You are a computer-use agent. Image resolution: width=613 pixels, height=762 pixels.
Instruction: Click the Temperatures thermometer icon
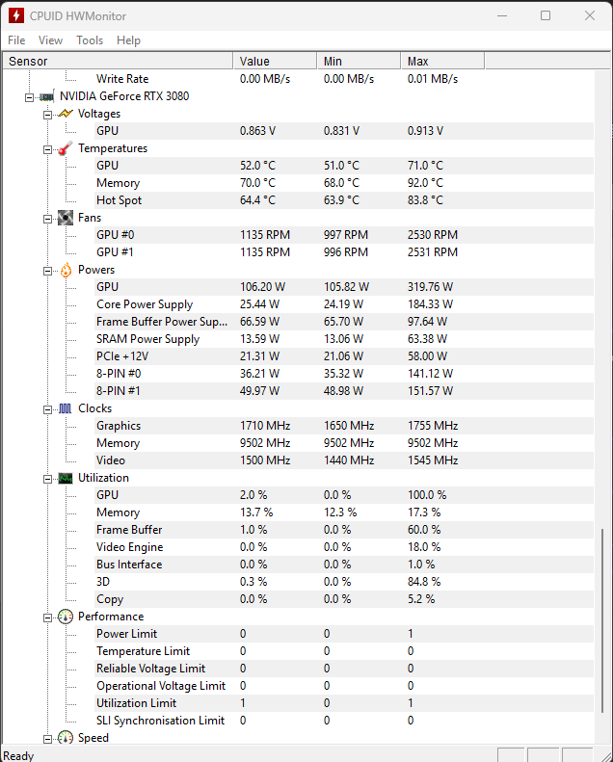[x=66, y=148]
